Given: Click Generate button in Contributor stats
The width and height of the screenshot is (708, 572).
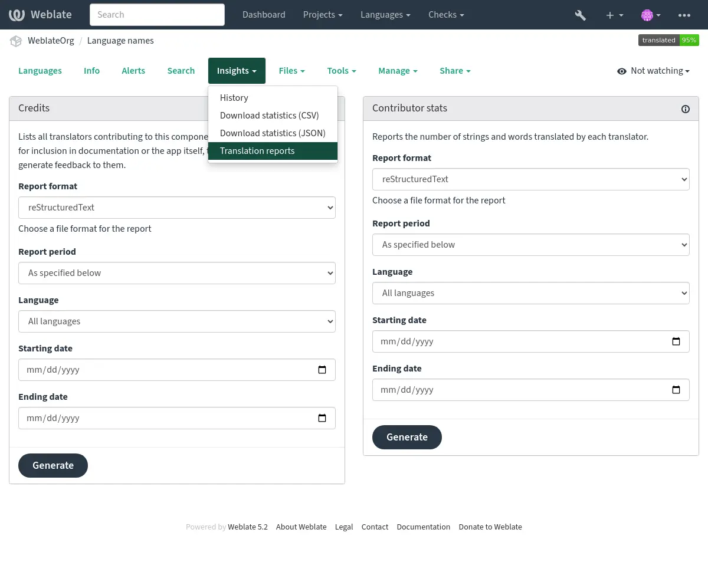Looking at the screenshot, I should pos(407,437).
